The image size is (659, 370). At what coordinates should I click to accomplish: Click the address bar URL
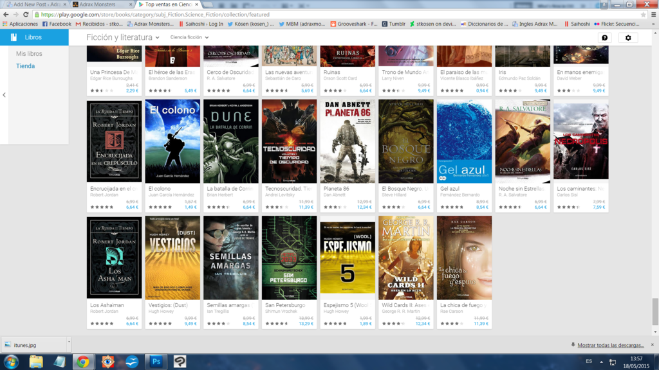pos(156,15)
